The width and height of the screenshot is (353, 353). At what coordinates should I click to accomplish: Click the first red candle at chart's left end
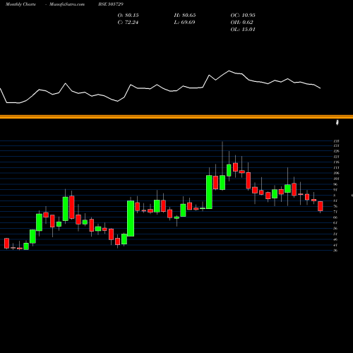[x=6, y=244]
